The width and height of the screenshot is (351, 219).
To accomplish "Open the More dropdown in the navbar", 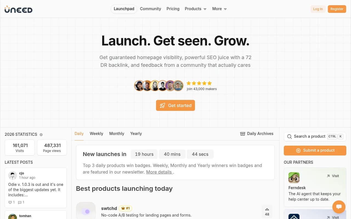I will (219, 9).
